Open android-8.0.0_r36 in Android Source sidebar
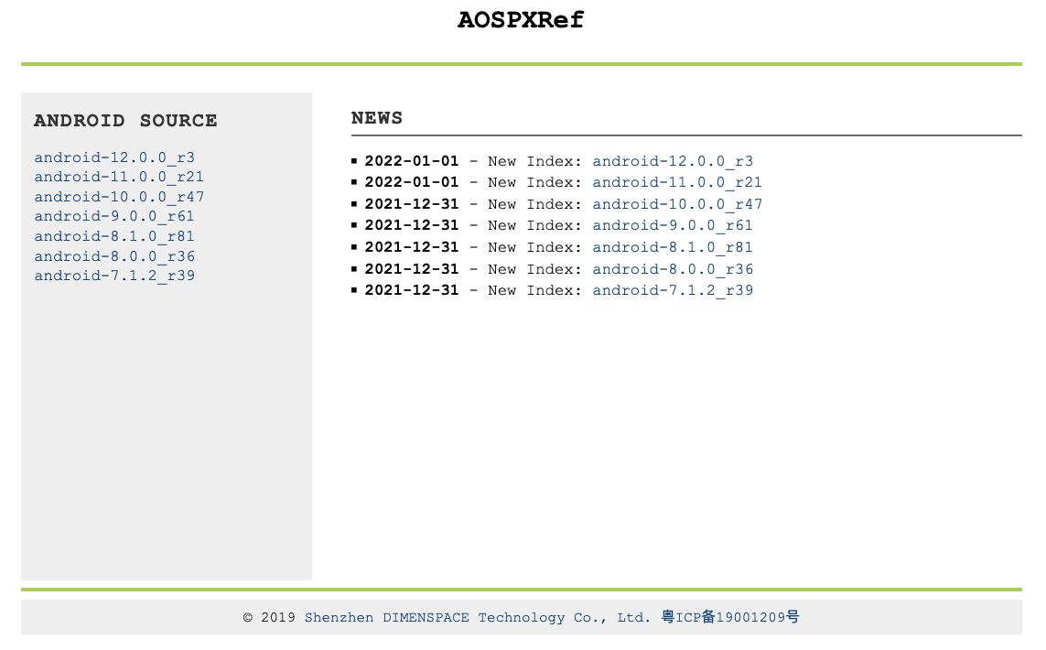This screenshot has width=1046, height=650. (x=114, y=256)
